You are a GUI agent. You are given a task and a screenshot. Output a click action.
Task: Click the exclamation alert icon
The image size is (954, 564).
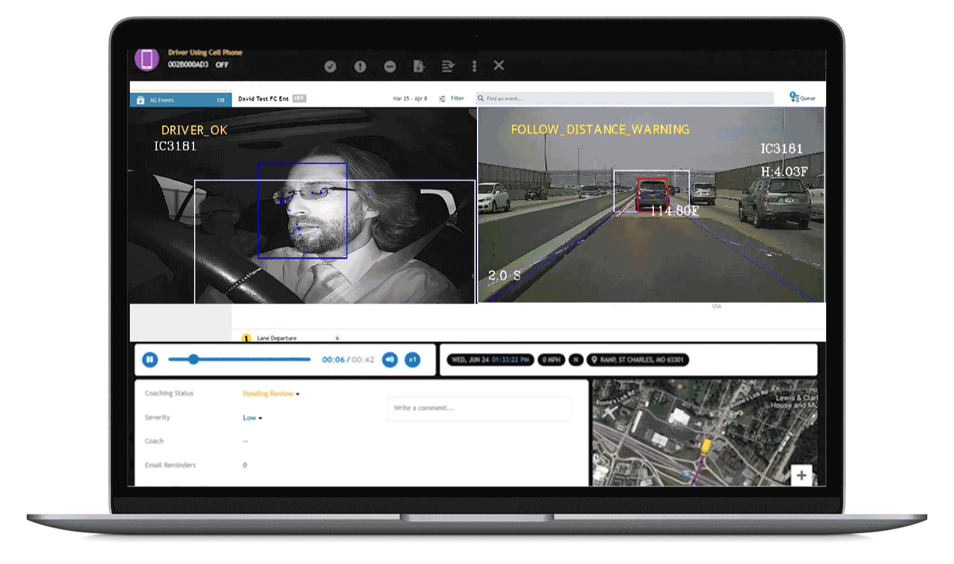[360, 66]
